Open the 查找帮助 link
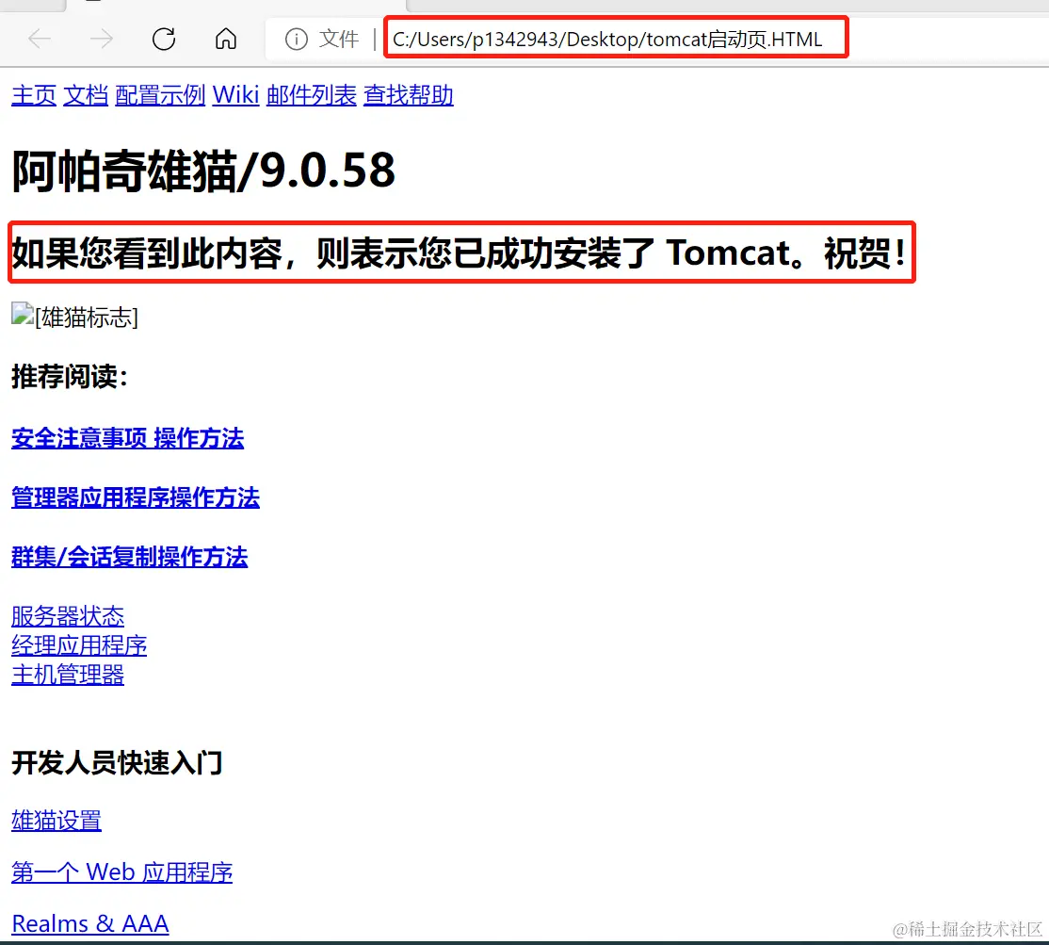 [x=408, y=95]
